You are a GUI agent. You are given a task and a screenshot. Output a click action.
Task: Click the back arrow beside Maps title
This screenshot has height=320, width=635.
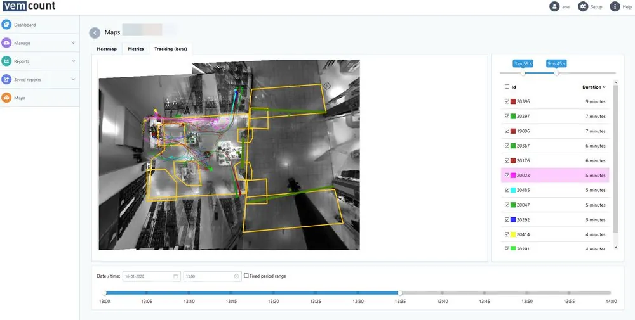pos(95,33)
